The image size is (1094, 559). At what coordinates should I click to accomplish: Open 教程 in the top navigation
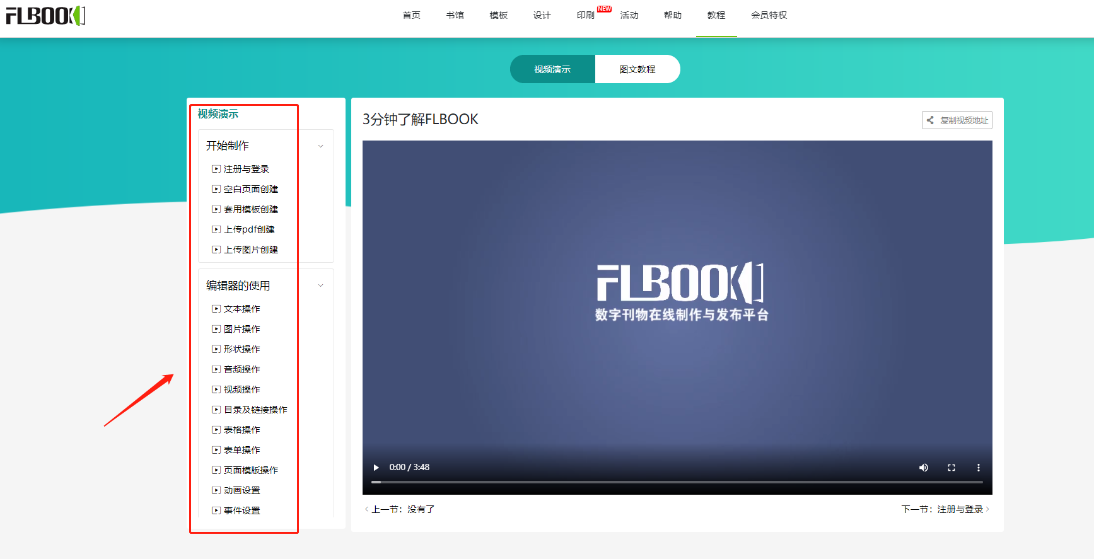point(716,15)
